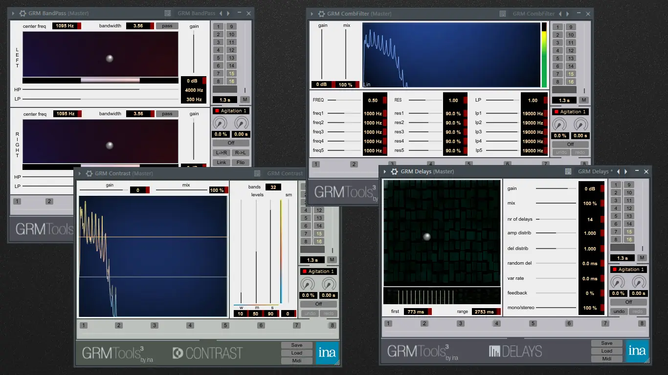Click the agitation amount knob in CombFilter

tap(560, 125)
